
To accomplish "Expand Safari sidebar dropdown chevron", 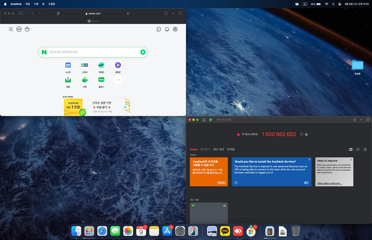I will click(26, 13).
